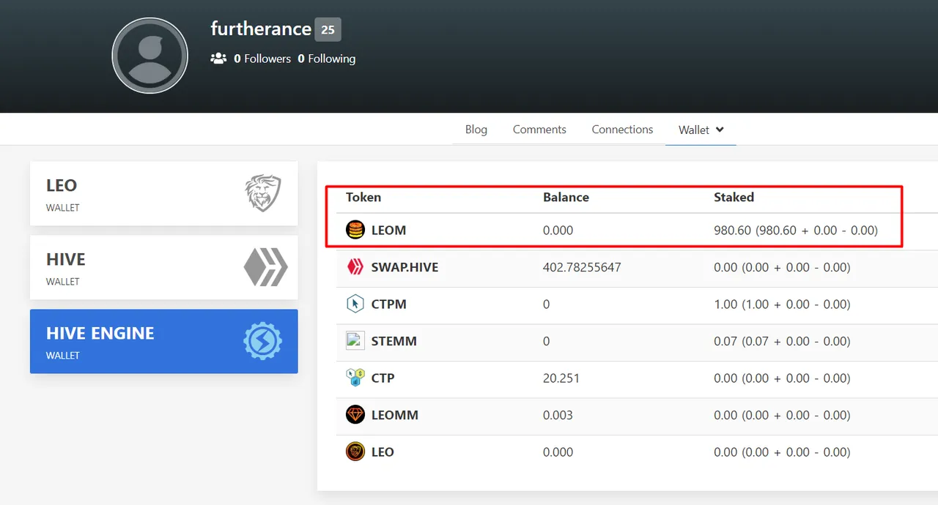
Task: Open the Blog tab
Action: 476,130
